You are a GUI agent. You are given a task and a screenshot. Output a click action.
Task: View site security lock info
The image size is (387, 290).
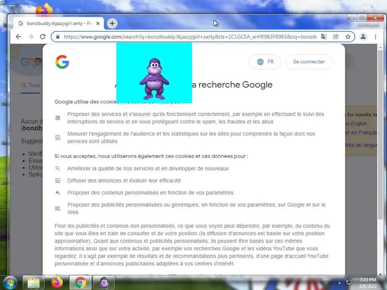pyautogui.click(x=58, y=37)
